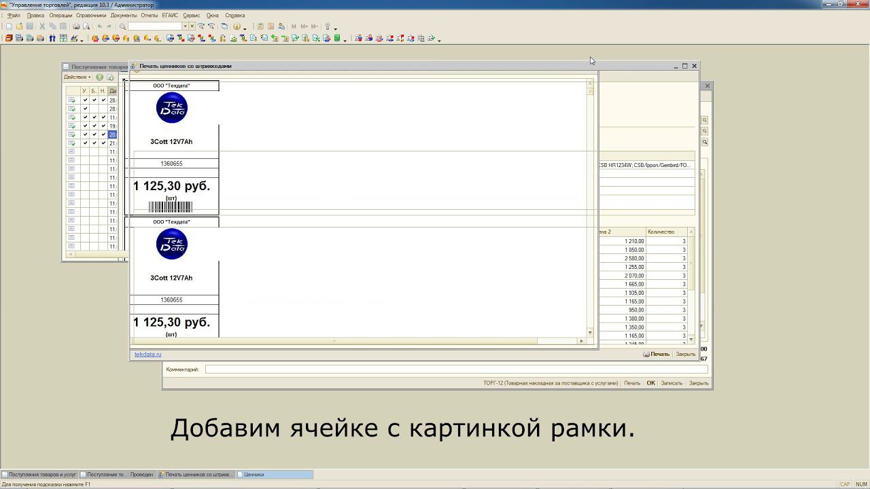Expand the overflow arrow at the second toolbar end

439,39
